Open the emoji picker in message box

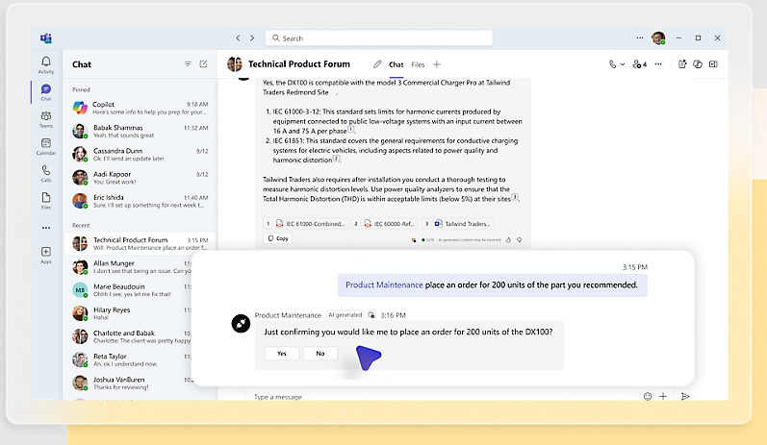click(x=648, y=396)
